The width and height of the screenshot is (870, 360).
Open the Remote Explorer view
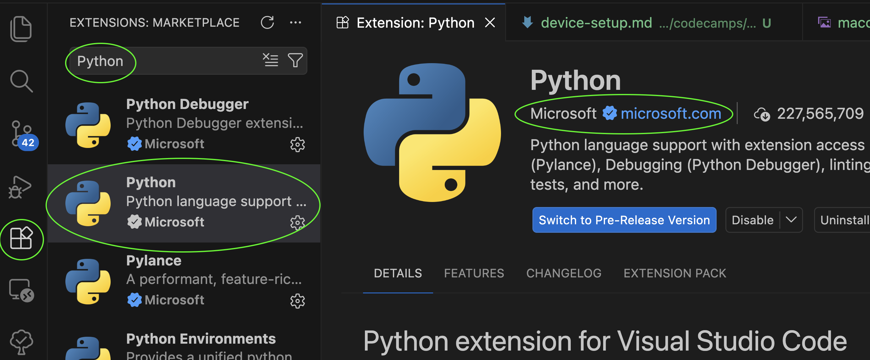21,290
